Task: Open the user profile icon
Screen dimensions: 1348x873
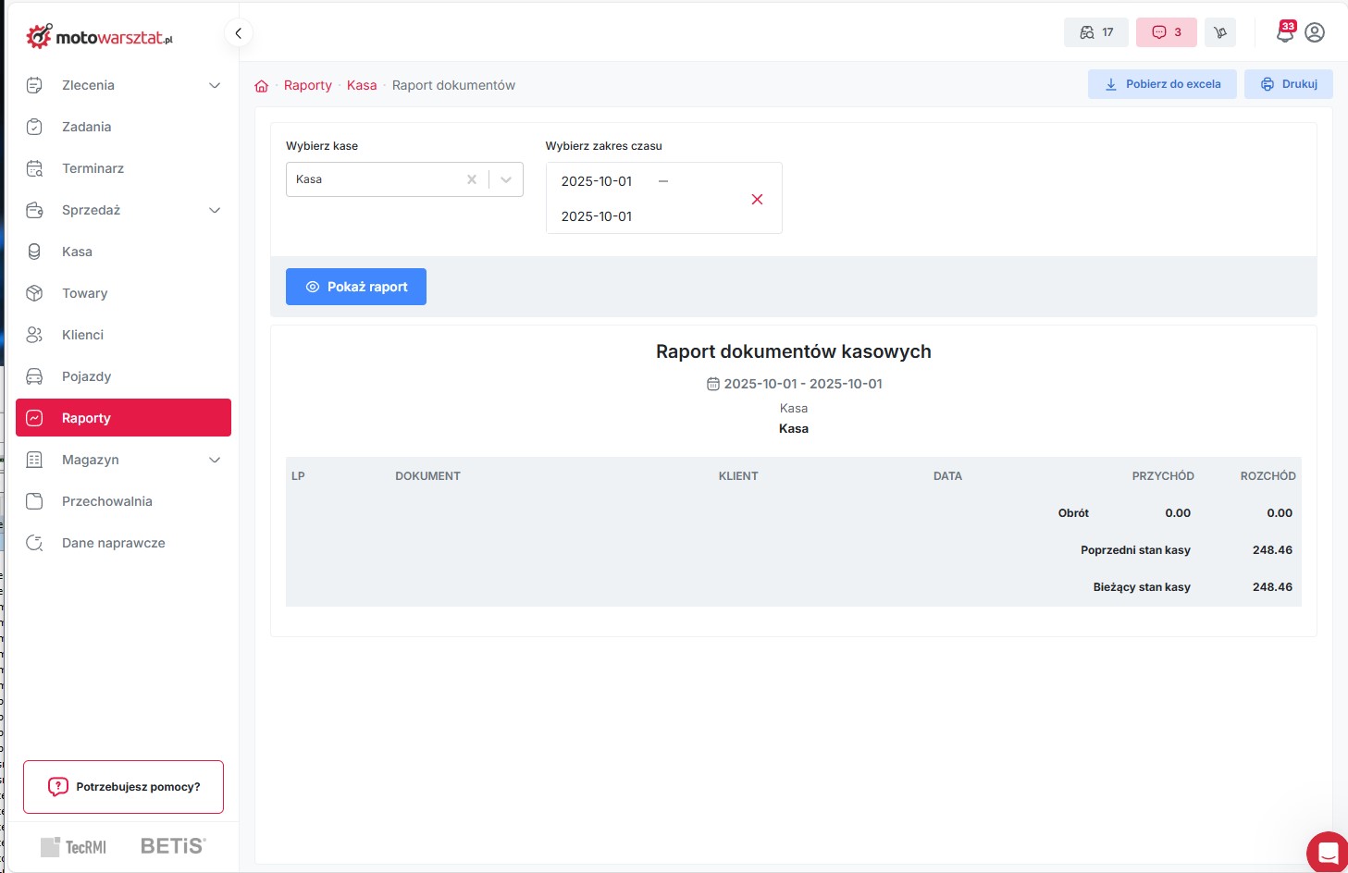Action: coord(1315,32)
